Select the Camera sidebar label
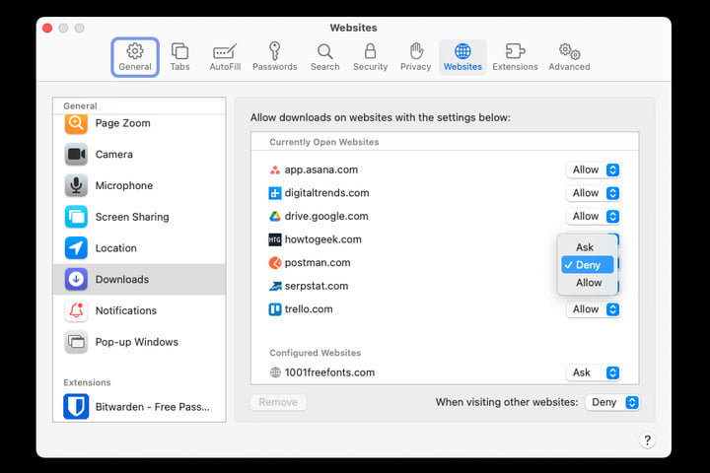The height and width of the screenshot is (473, 710). (114, 155)
